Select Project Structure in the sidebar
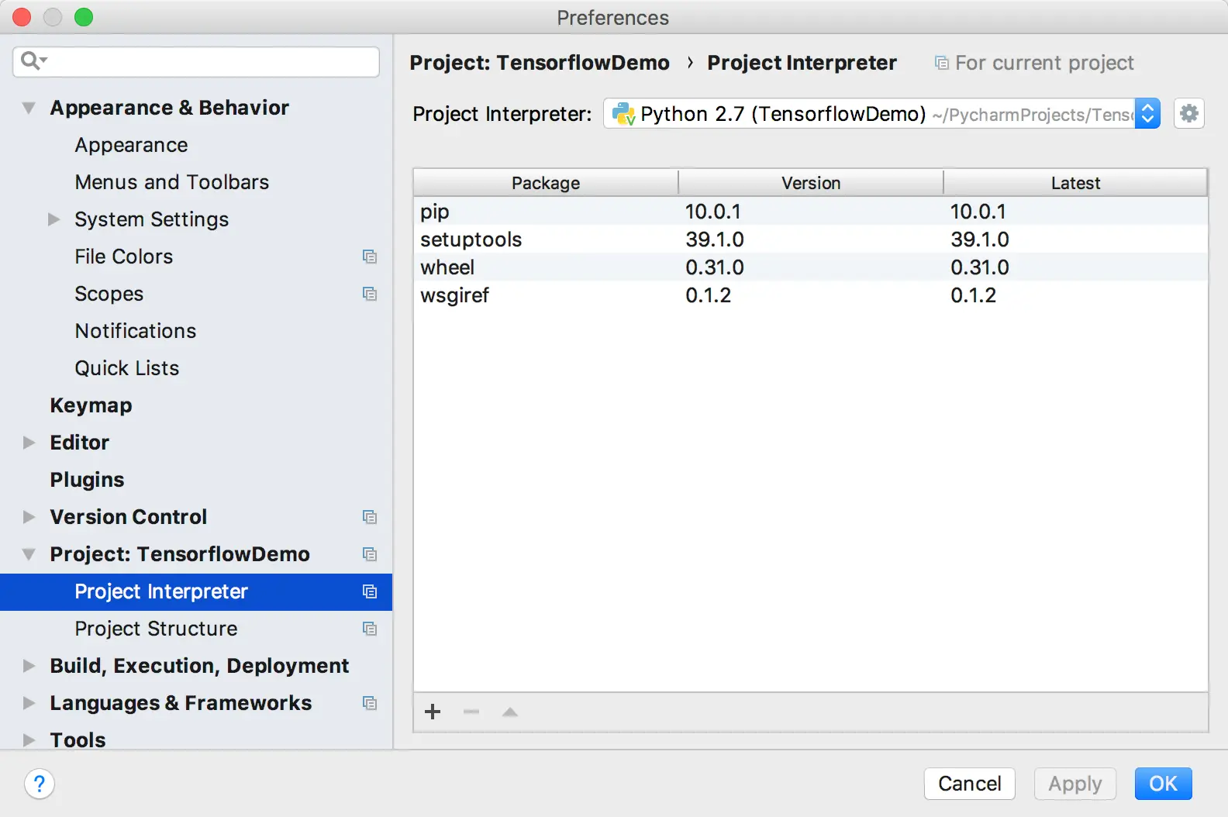The width and height of the screenshot is (1228, 817). (x=156, y=629)
